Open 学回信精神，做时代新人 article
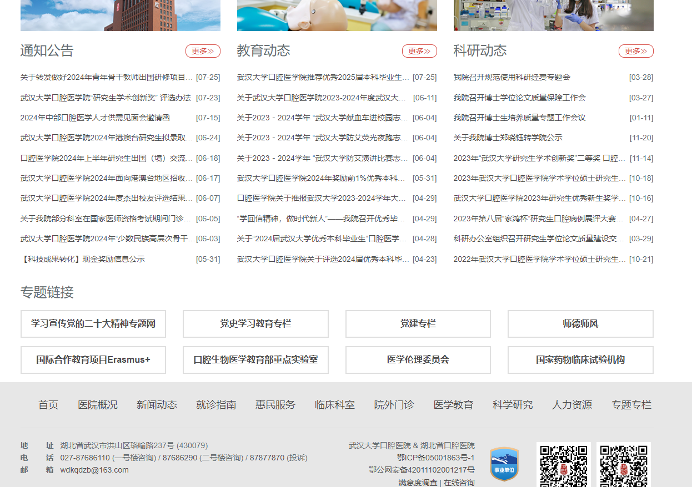The width and height of the screenshot is (692, 487). point(321,219)
